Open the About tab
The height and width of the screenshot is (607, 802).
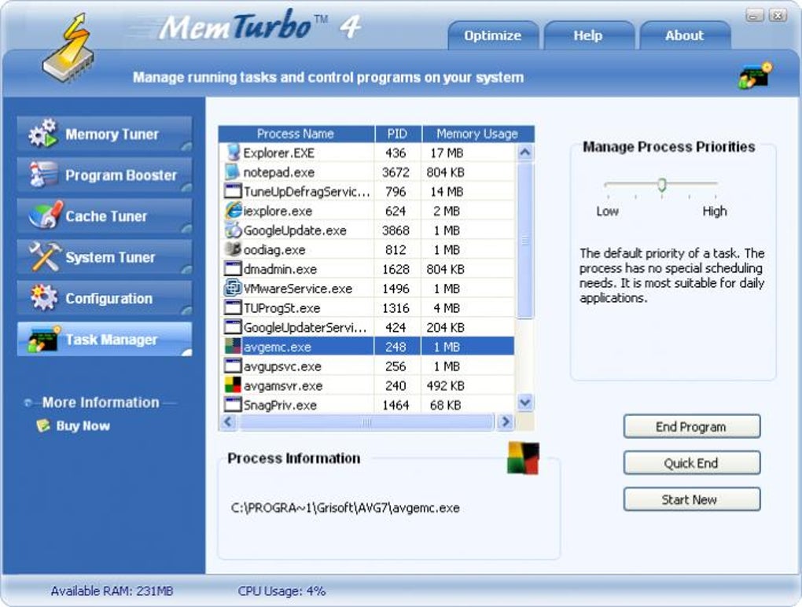[684, 35]
